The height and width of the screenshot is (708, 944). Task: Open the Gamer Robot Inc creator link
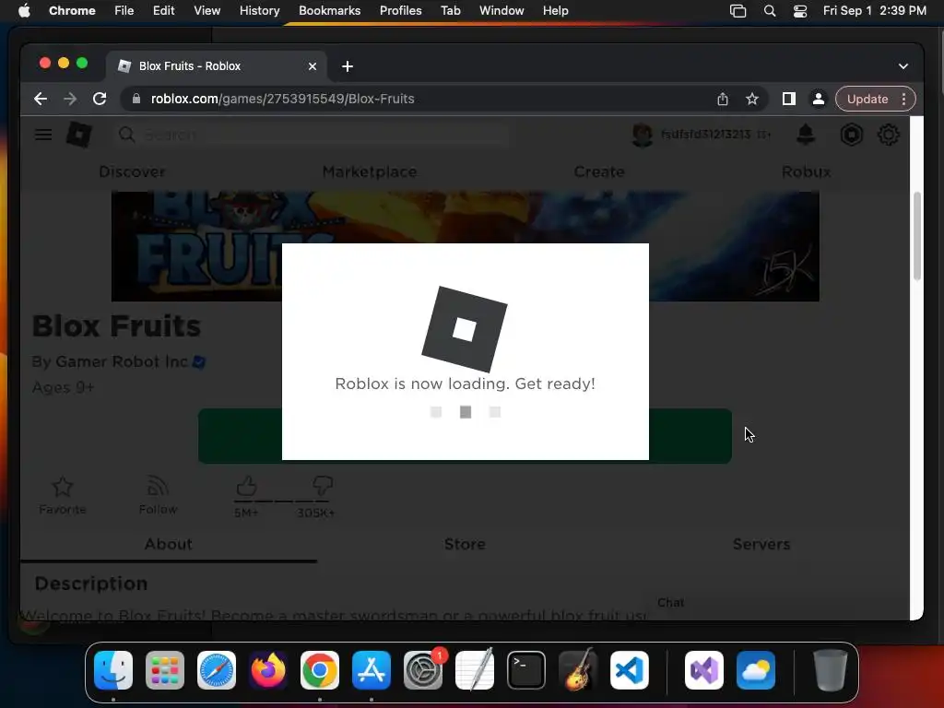[122, 361]
